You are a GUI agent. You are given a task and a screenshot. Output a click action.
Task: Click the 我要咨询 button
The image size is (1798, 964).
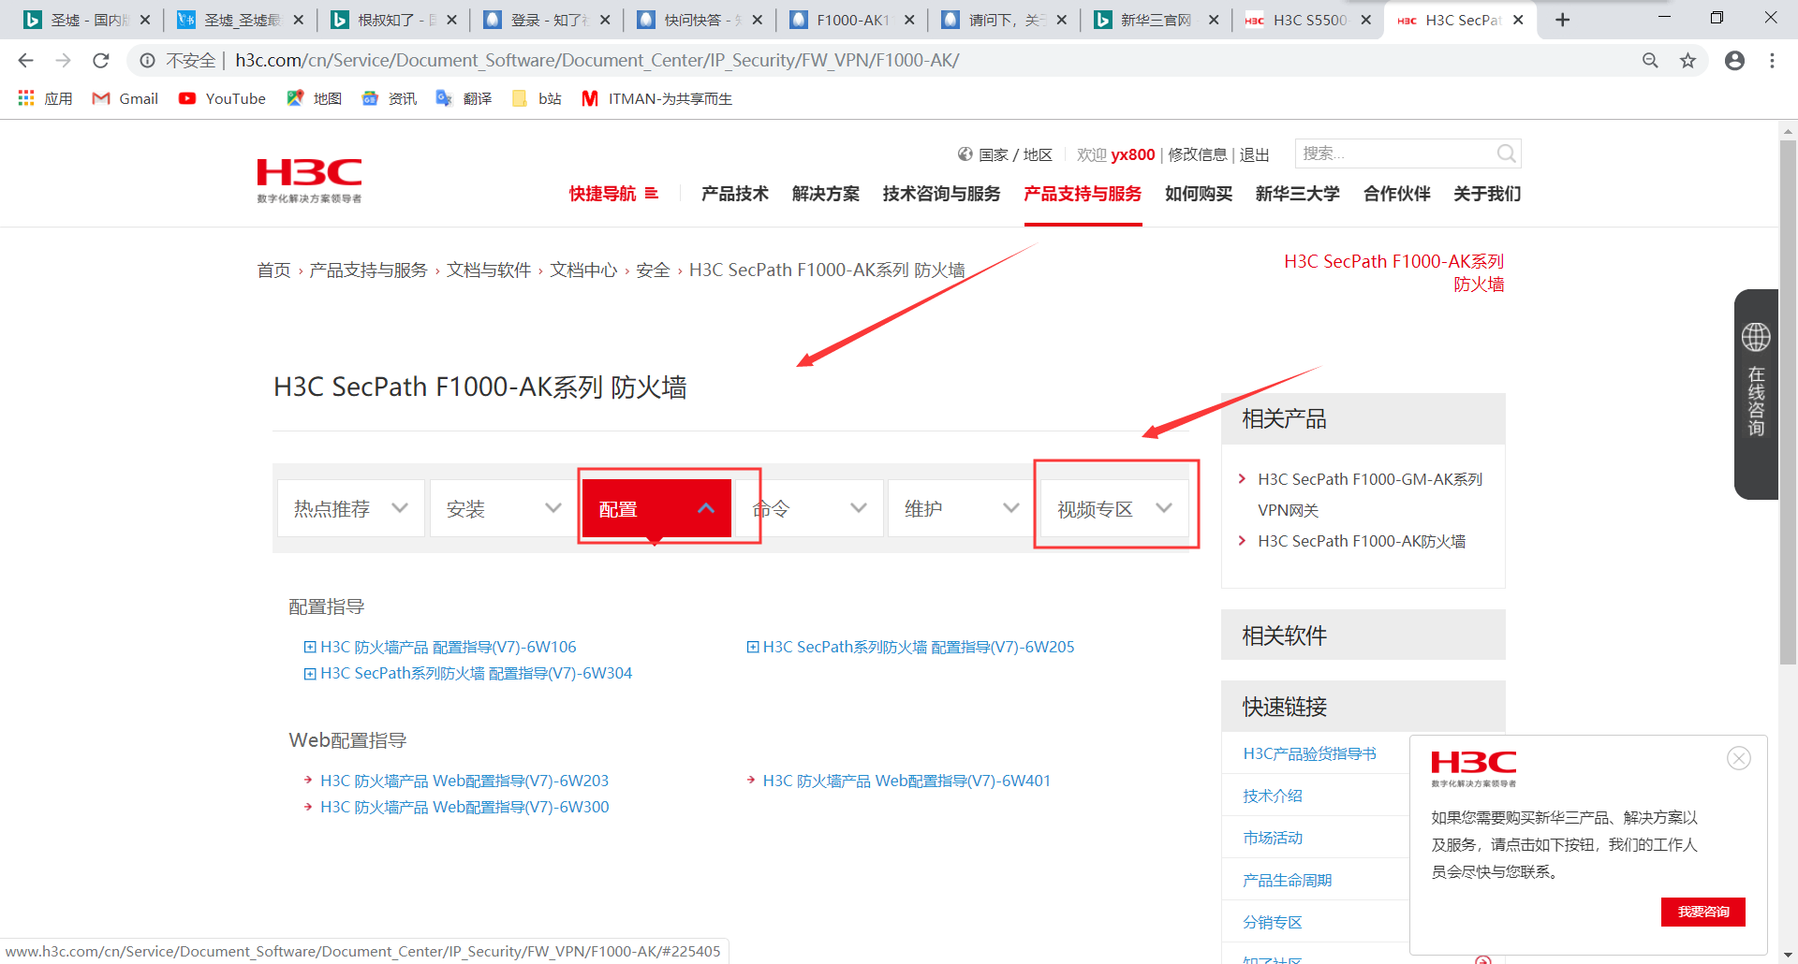[x=1703, y=912]
